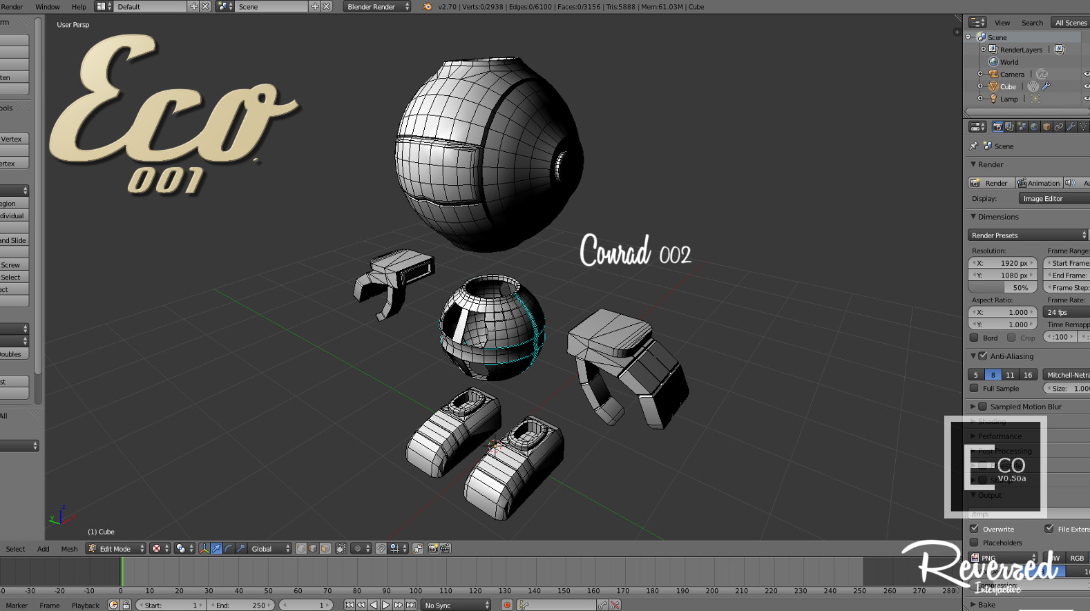Play the animation forward
The image size is (1090, 611).
click(x=386, y=605)
